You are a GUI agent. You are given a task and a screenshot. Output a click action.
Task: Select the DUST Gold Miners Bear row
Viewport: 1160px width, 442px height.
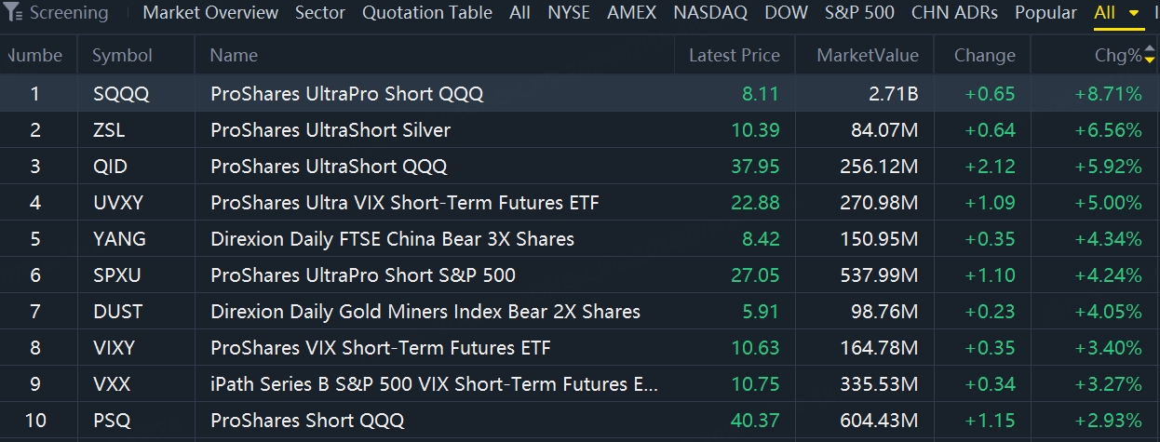[580, 312]
